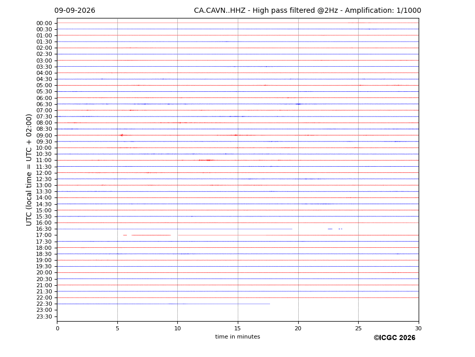Click the x-axis tick labeled 0
This screenshot has width=475, height=357.
57,328
